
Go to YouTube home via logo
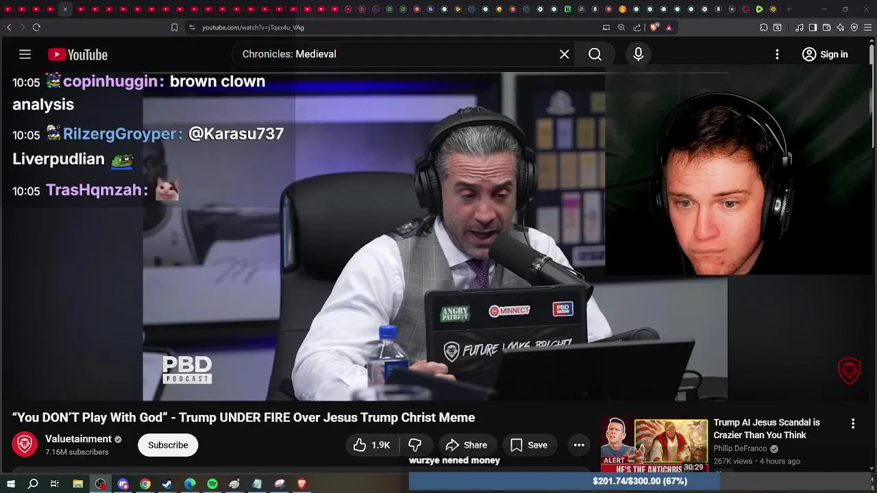point(77,55)
